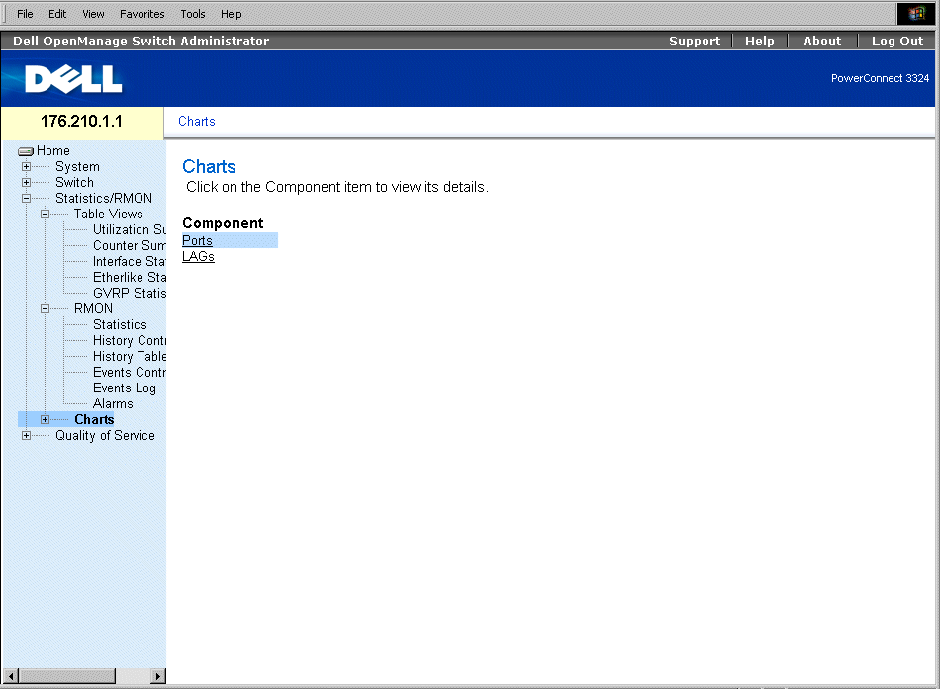Open the Favorites menu
Viewport: 940px width, 689px height.
tap(142, 14)
